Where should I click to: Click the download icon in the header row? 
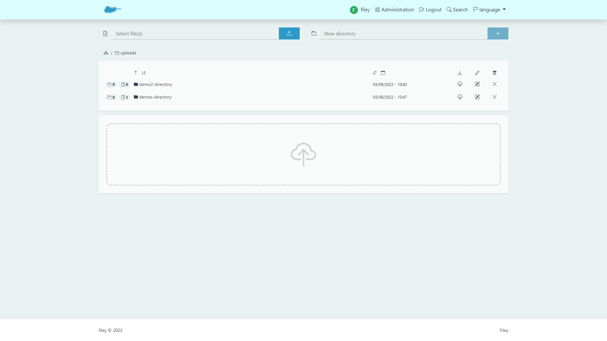click(x=460, y=73)
